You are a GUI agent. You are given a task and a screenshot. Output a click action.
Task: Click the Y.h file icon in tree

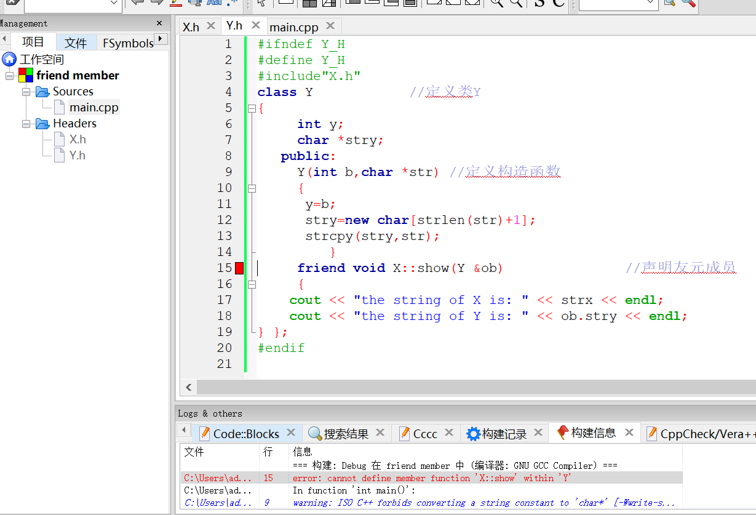(x=59, y=155)
